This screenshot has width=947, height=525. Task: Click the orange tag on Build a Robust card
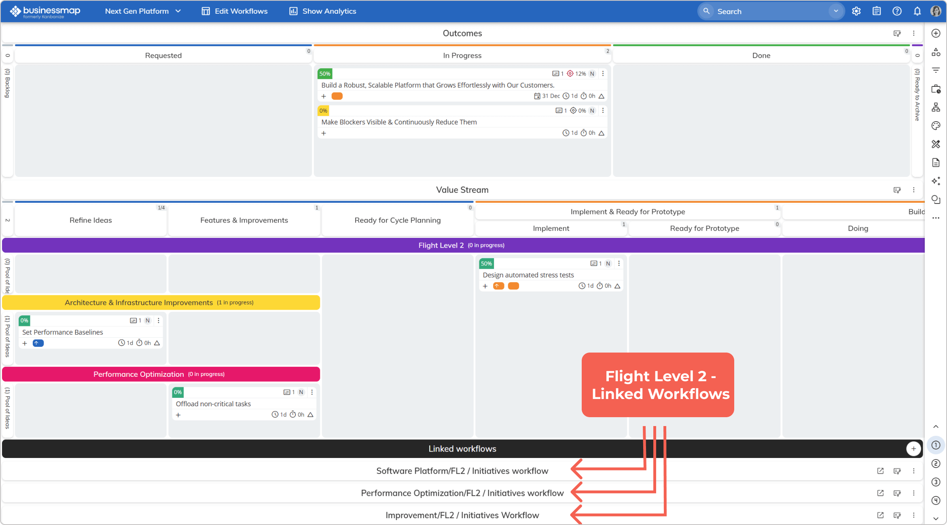coord(337,96)
